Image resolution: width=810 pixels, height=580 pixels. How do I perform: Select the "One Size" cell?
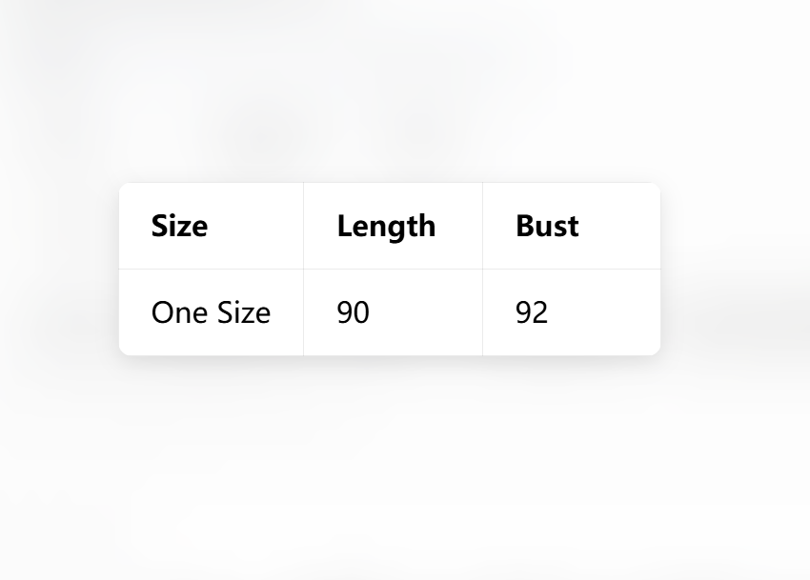tap(211, 312)
